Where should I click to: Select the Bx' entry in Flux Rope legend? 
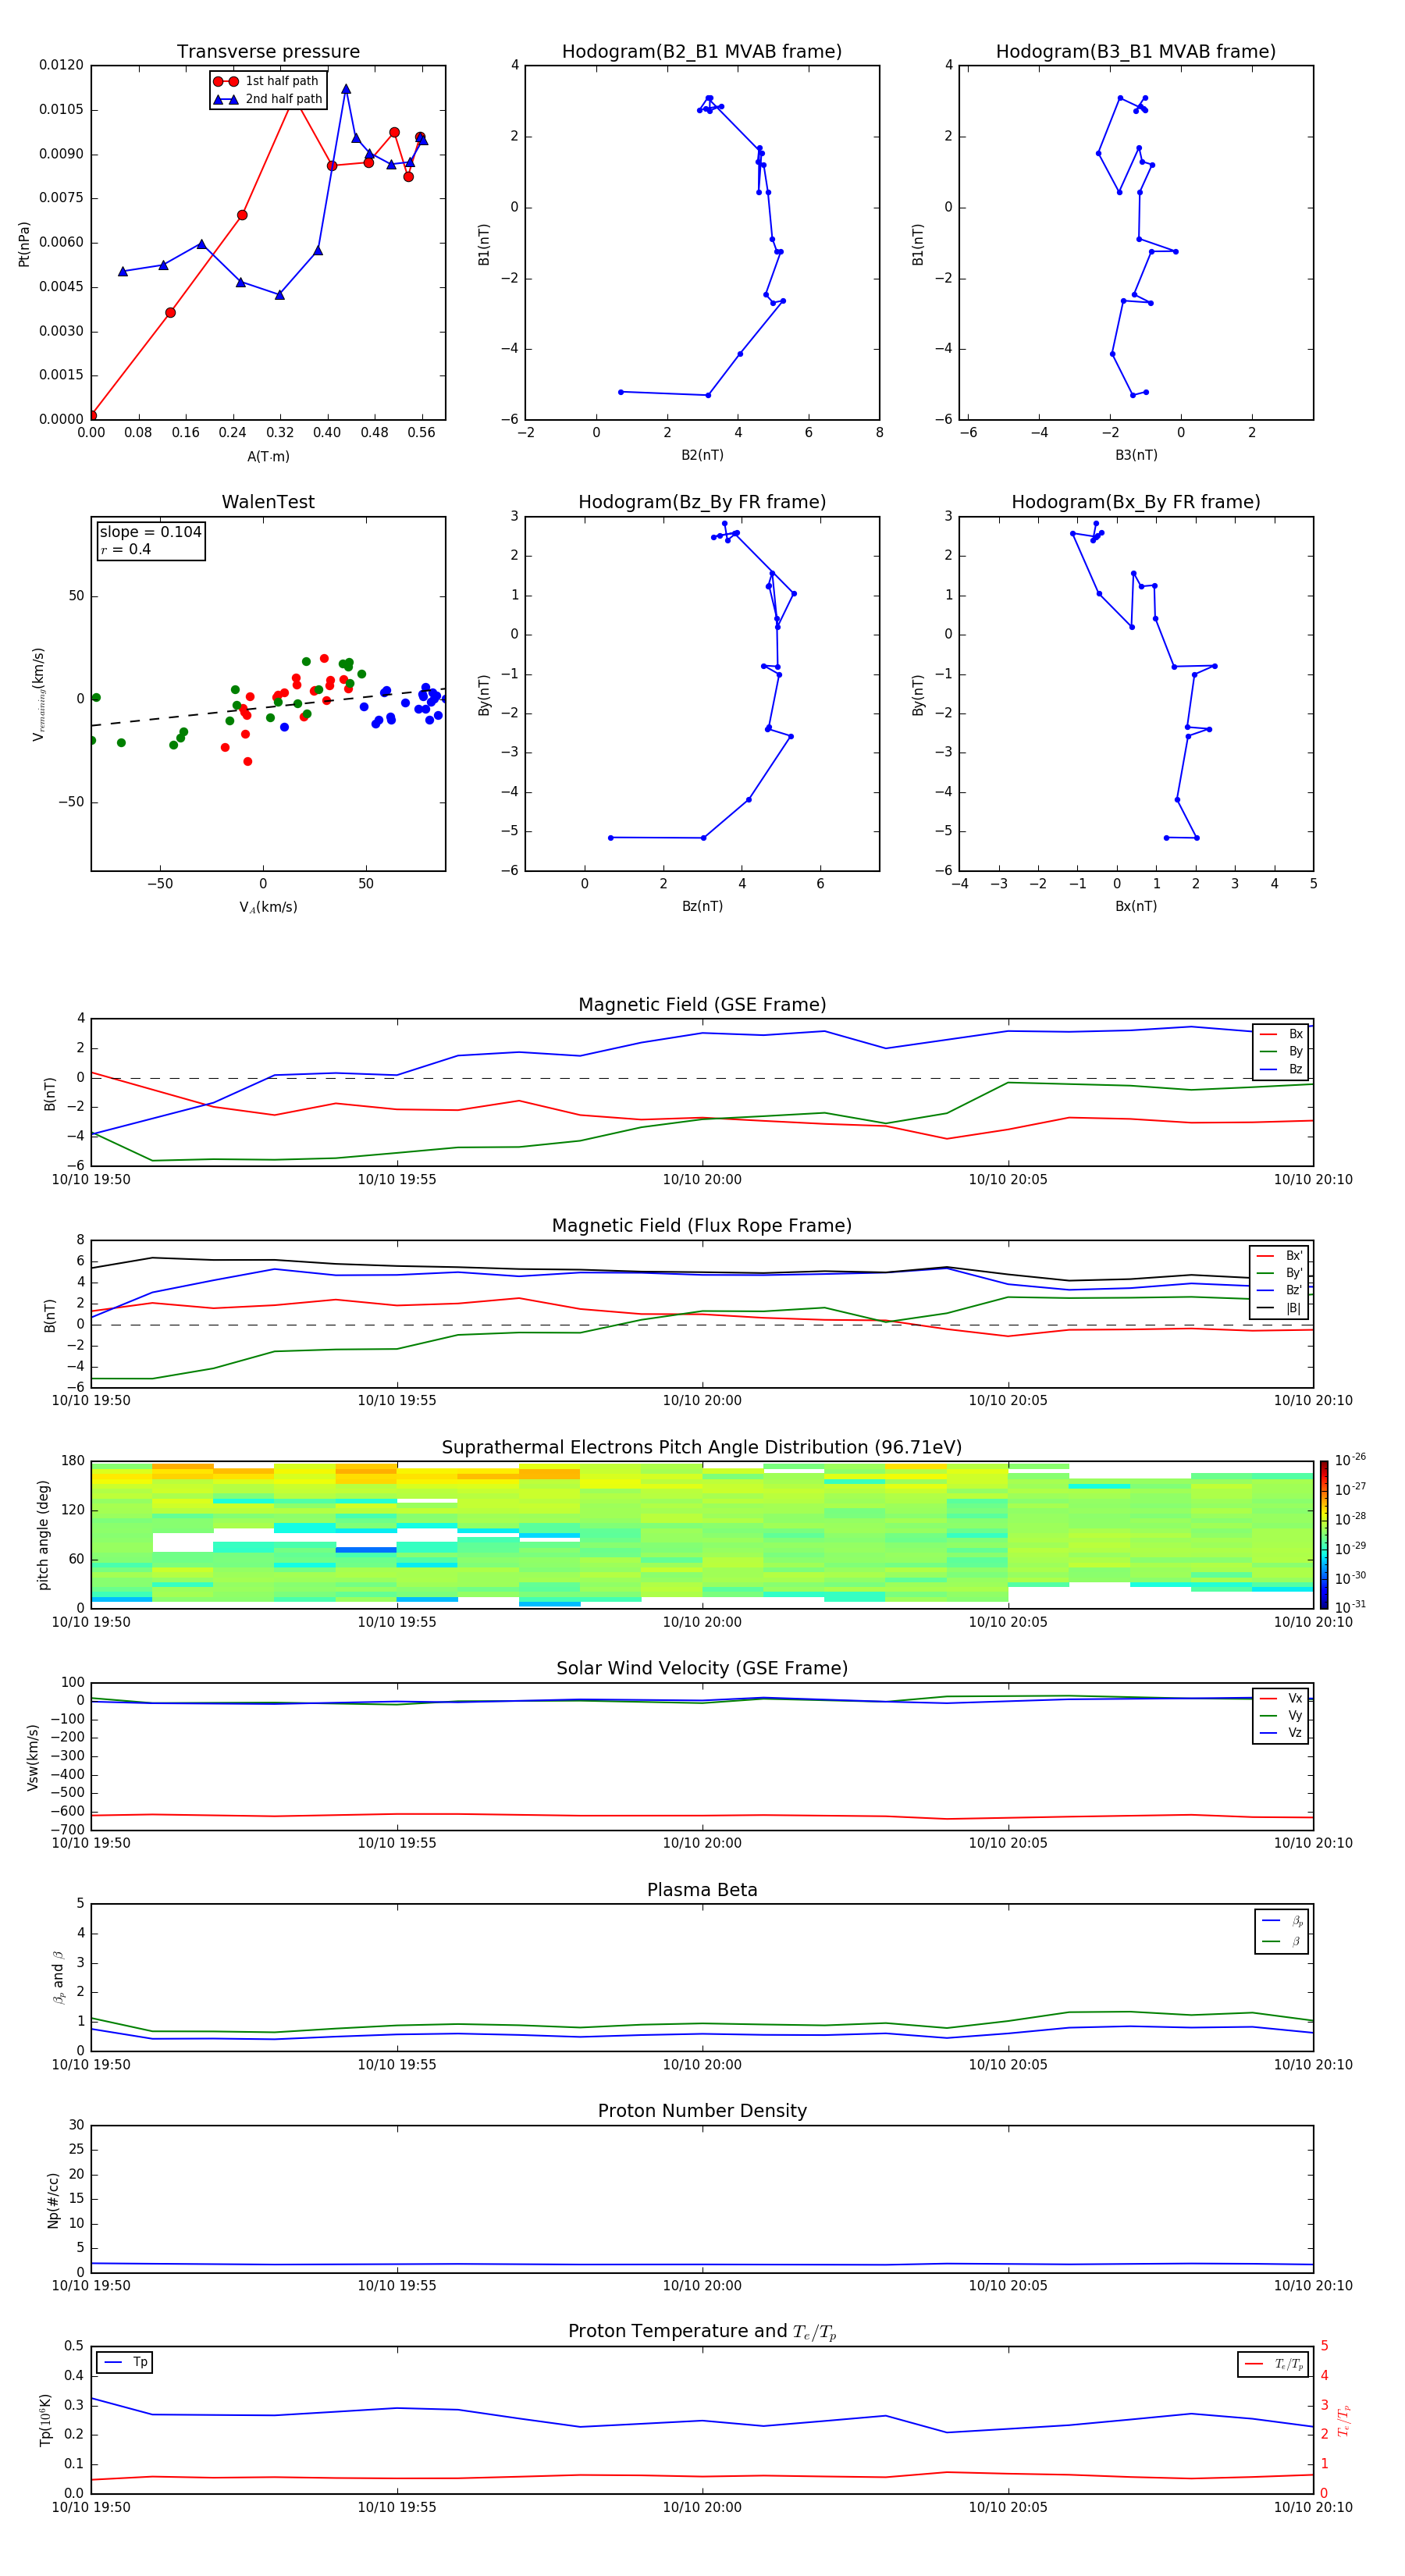tap(1280, 1256)
